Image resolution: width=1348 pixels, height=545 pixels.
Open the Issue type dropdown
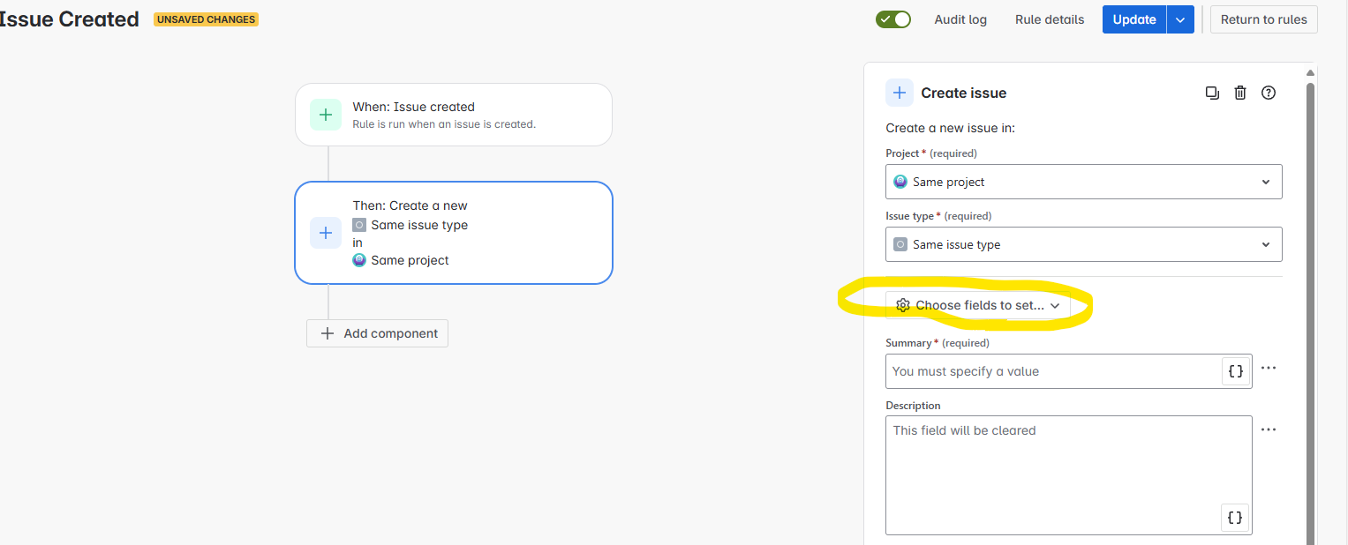[x=1083, y=243]
